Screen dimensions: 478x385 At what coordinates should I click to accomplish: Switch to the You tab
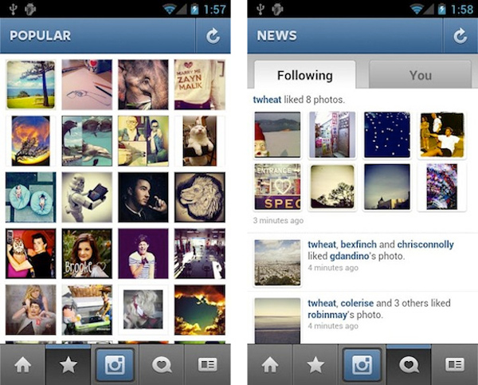[x=421, y=75]
